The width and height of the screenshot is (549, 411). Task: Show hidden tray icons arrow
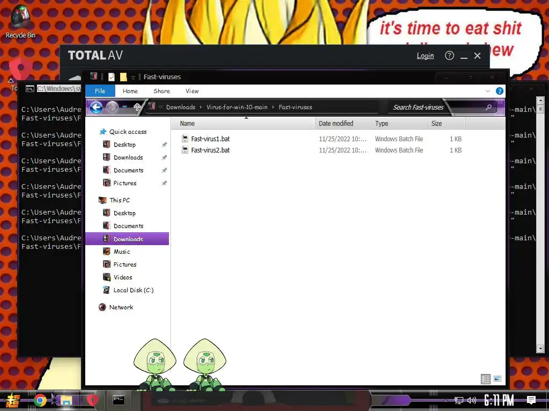[446, 400]
